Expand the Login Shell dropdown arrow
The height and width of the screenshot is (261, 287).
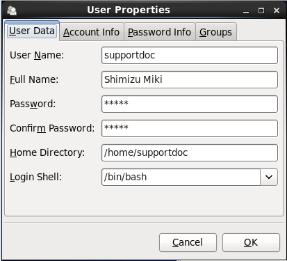[x=269, y=177]
